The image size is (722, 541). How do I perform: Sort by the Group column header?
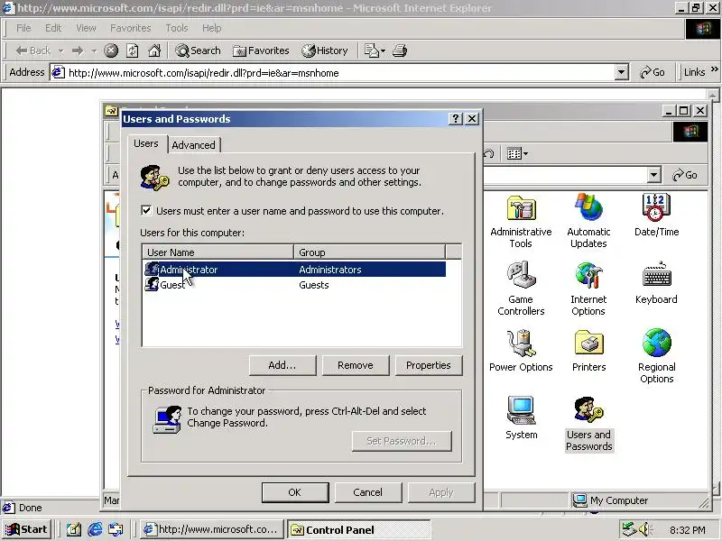point(370,252)
